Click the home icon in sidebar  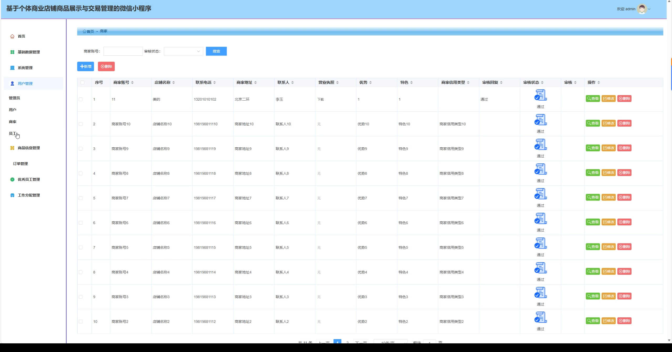[12, 36]
